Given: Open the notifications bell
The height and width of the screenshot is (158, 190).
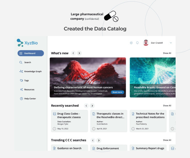Looking at the screenshot, I should 137,43.
